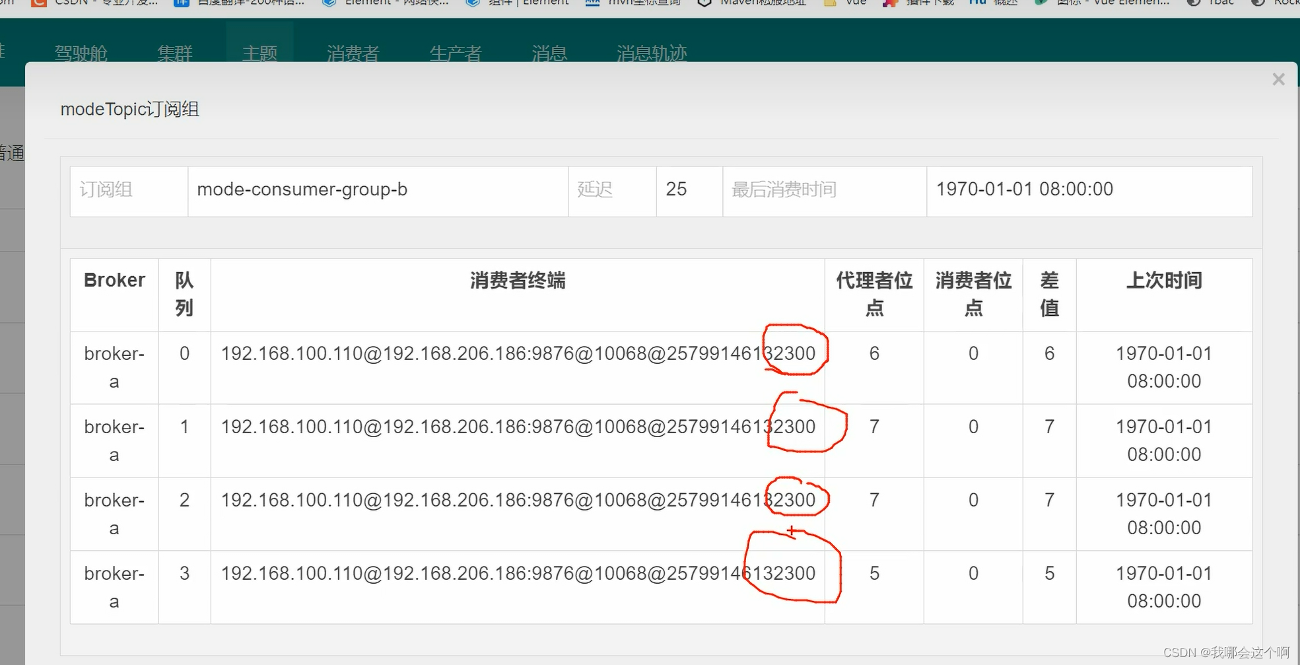Click the 最后消费时间 label
Screen dimensions: 1300x665
pos(784,190)
